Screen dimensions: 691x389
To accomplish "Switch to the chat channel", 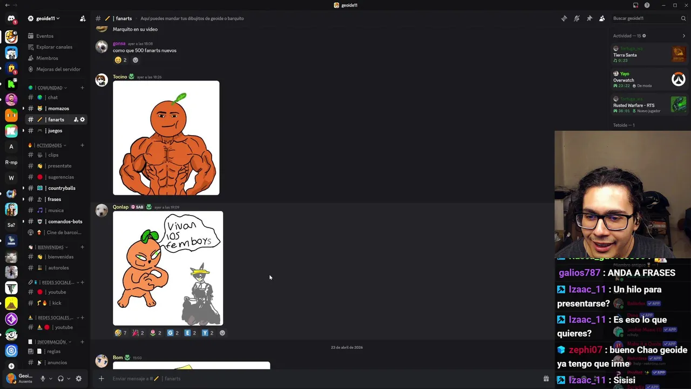I will coord(56,97).
